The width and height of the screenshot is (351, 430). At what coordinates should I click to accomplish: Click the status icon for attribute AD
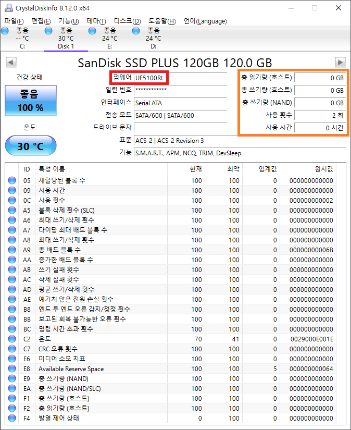[12, 289]
